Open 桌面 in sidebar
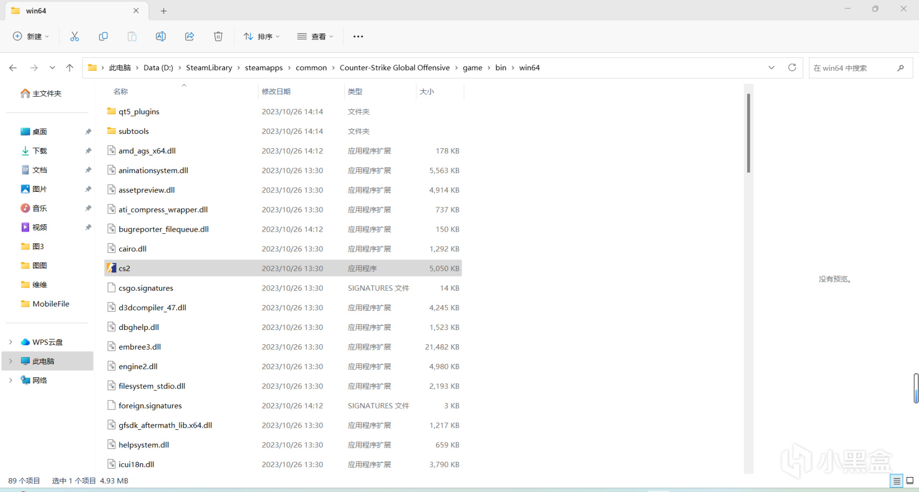919x492 pixels. click(x=34, y=132)
